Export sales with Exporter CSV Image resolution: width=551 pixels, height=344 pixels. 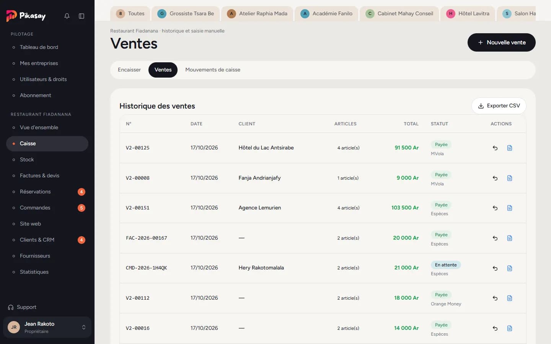click(x=499, y=106)
